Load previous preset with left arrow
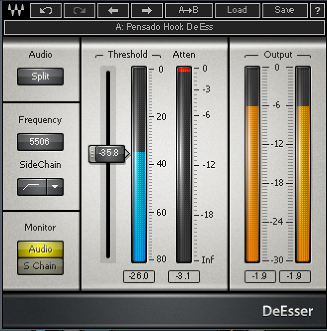 point(113,10)
